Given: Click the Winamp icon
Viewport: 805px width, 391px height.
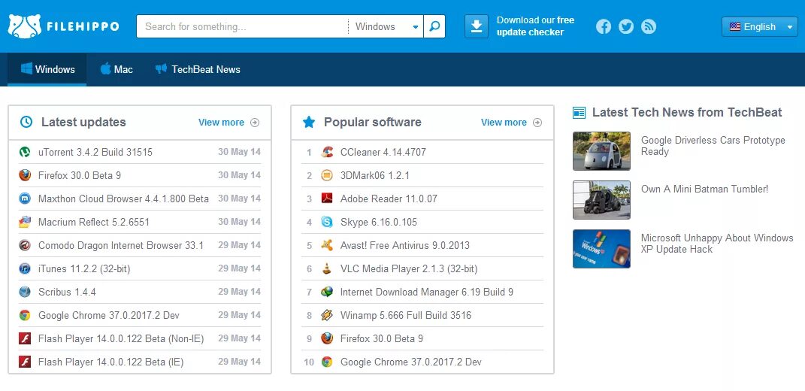Looking at the screenshot, I should [x=327, y=315].
